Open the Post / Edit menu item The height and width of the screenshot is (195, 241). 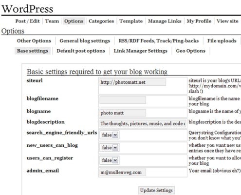click(27, 21)
